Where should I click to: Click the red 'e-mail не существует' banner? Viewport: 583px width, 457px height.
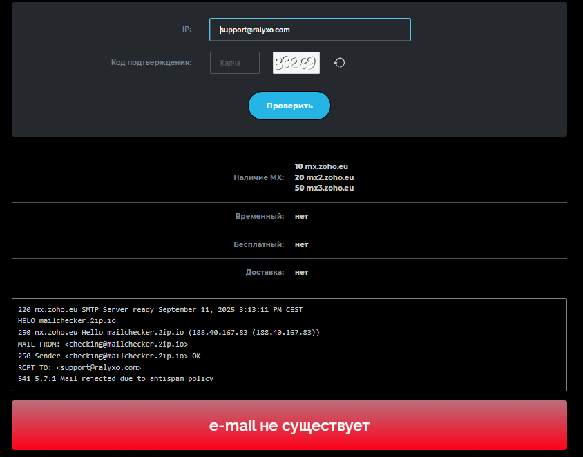(289, 425)
